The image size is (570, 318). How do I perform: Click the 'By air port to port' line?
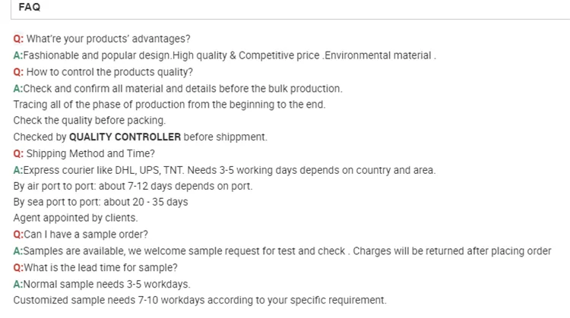click(x=133, y=186)
